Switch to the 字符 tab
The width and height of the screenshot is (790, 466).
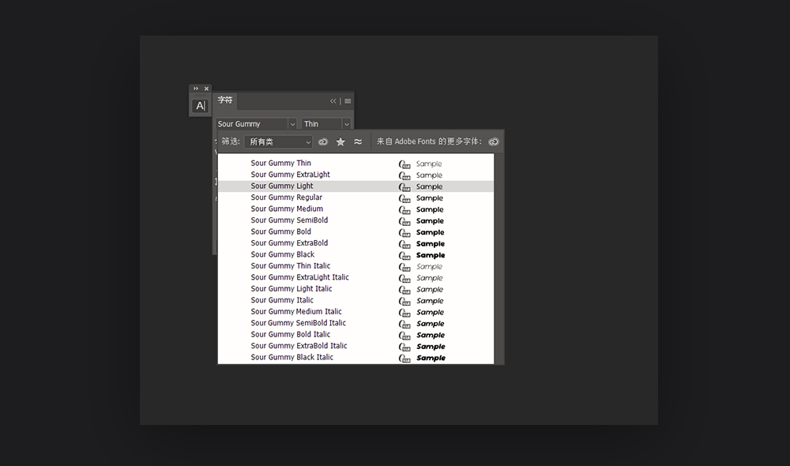coord(225,100)
